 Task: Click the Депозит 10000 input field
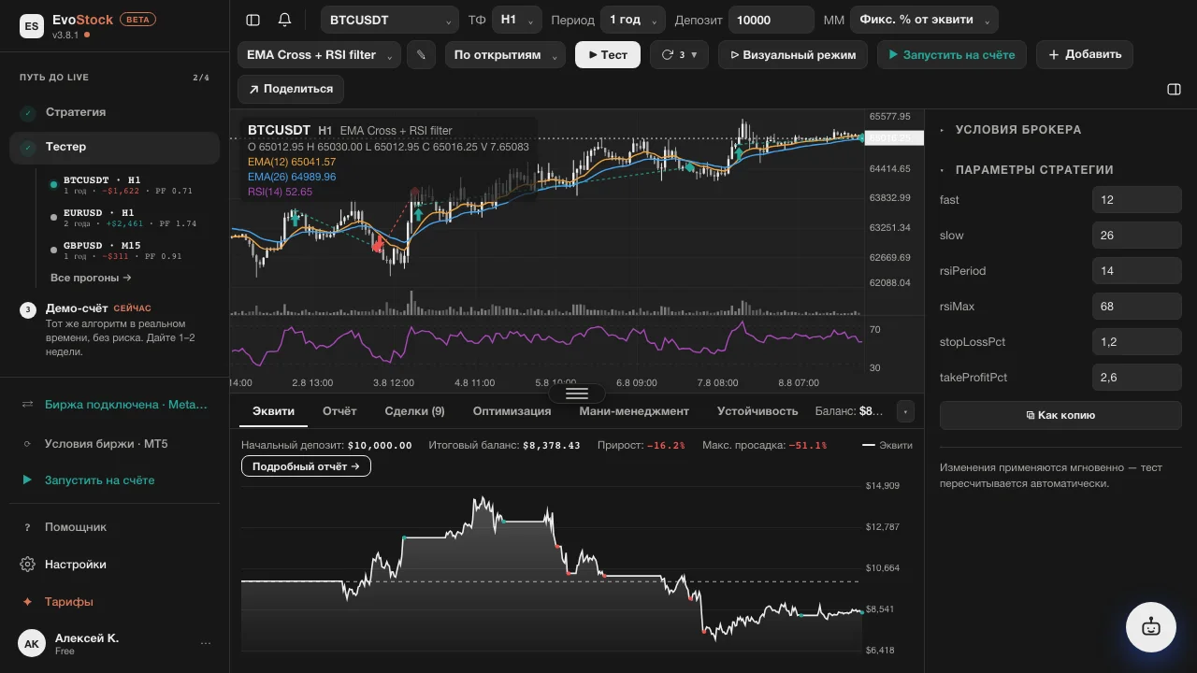(x=771, y=20)
